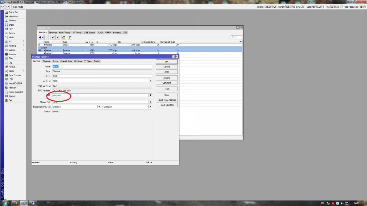Open the filter funnel in Interface List
Viewport: 367px width, 206px height.
70,37
